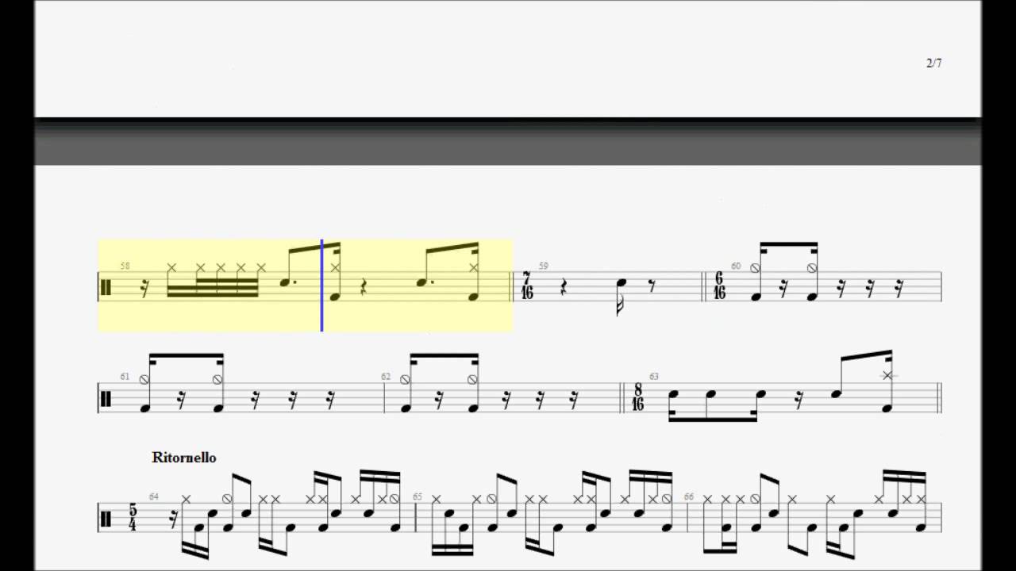Viewport: 1016px width, 571px height.
Task: Click measure number 63
Action: [654, 377]
